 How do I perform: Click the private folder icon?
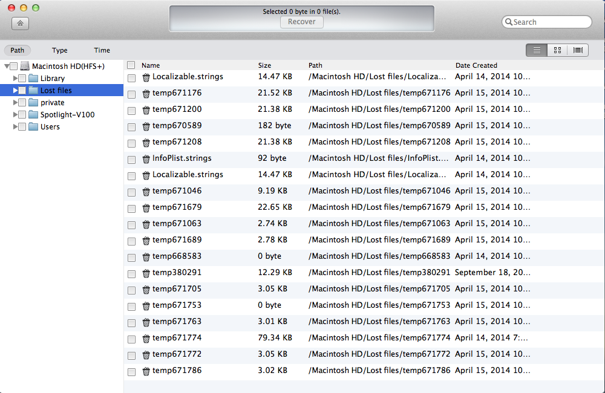pos(33,103)
